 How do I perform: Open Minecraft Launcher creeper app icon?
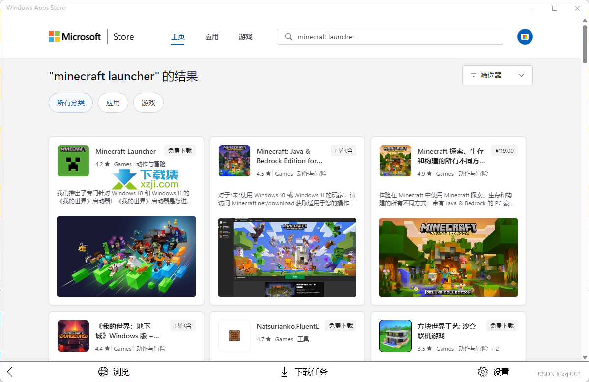pyautogui.click(x=73, y=161)
